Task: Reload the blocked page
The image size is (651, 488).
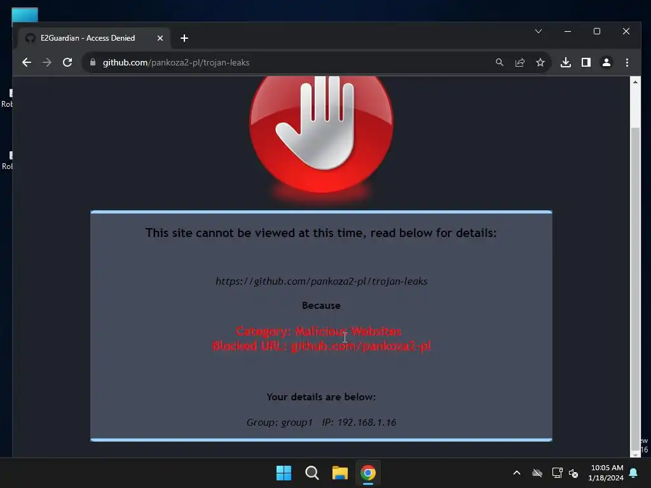Action: pyautogui.click(x=67, y=62)
